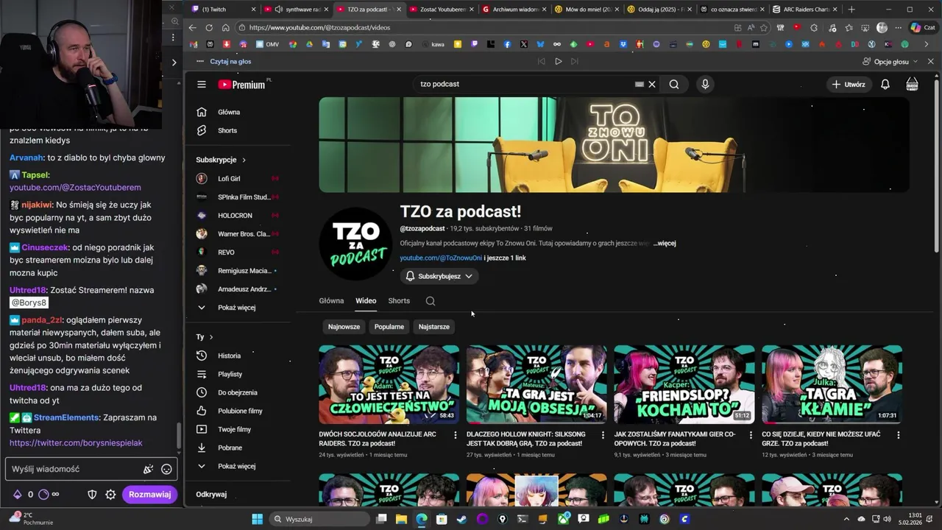Open the TZO za podcast channel avatar
942x530 pixels.
(355, 244)
